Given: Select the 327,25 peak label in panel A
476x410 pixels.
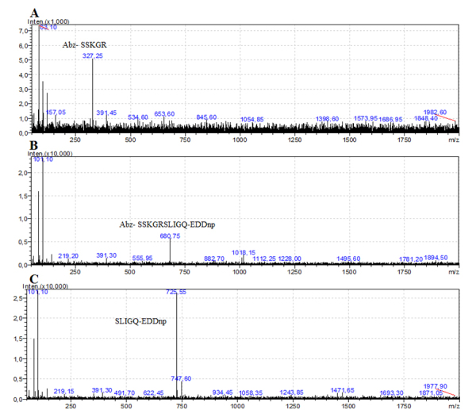Looking at the screenshot, I should pyautogui.click(x=93, y=56).
